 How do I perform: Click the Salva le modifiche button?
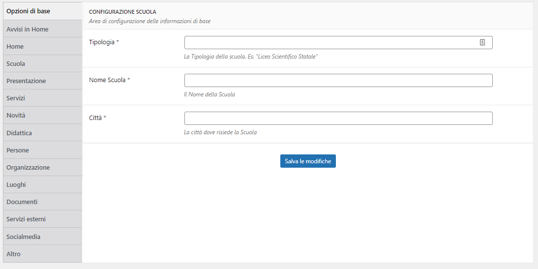click(308, 161)
